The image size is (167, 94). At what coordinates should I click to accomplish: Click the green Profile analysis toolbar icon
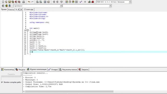[90, 2]
